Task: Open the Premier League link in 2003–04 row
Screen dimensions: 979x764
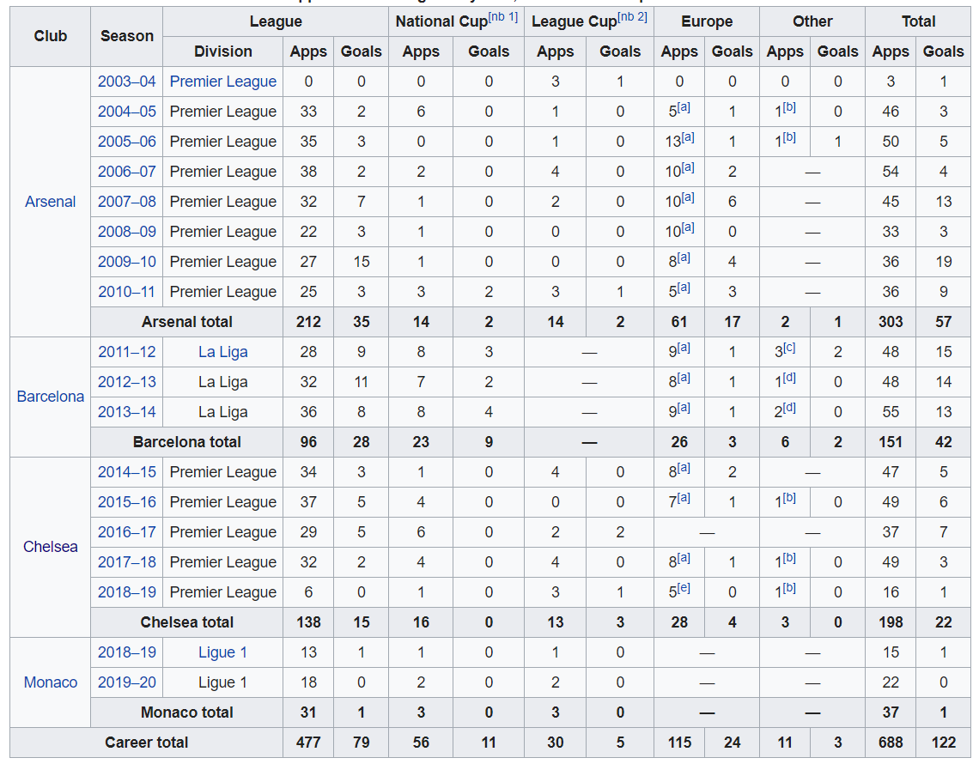Action: click(223, 82)
